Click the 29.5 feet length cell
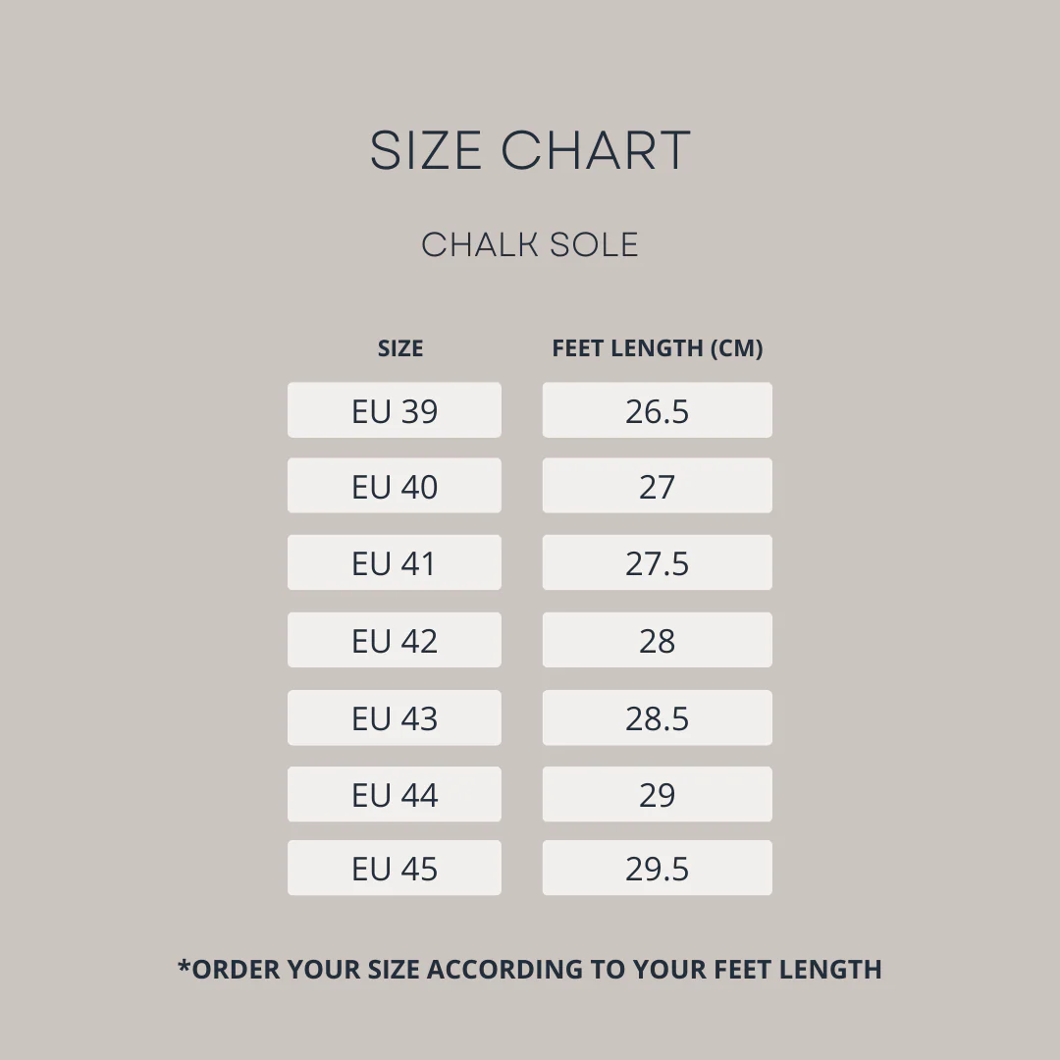The image size is (1060, 1060). click(x=657, y=868)
